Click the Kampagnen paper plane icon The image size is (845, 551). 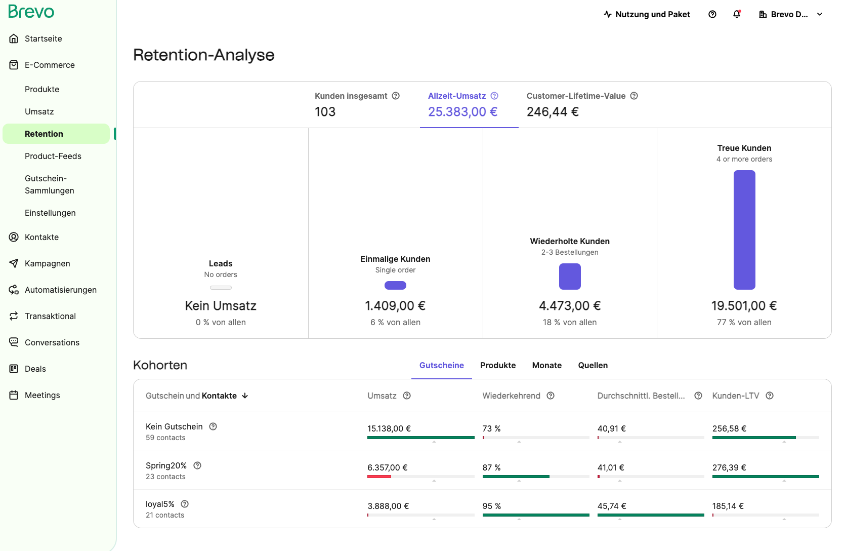click(14, 263)
